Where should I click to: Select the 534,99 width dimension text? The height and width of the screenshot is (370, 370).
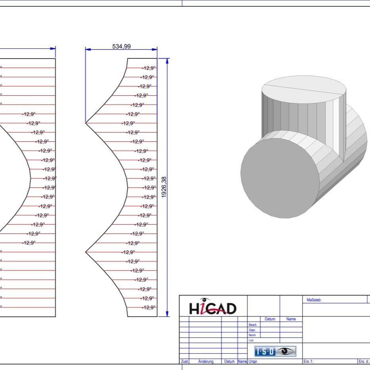121,46
